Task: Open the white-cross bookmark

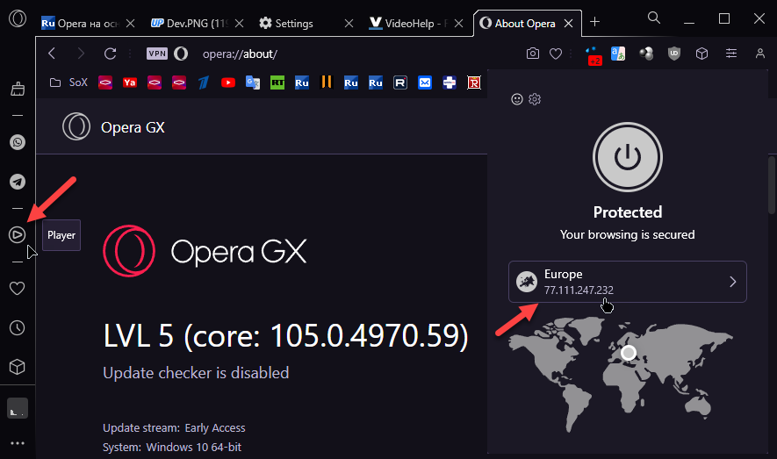Action: point(450,82)
